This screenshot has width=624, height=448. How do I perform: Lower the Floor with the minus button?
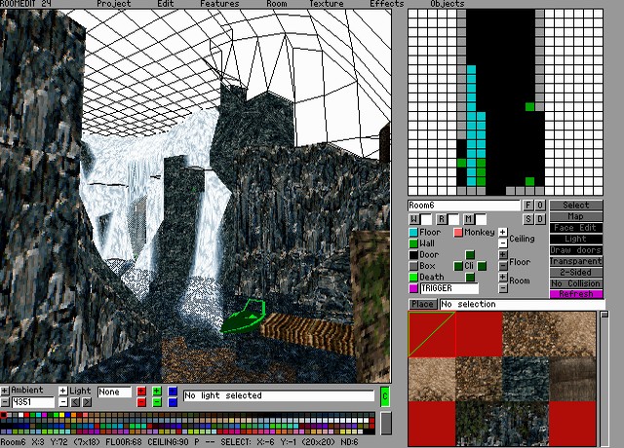[x=502, y=266]
